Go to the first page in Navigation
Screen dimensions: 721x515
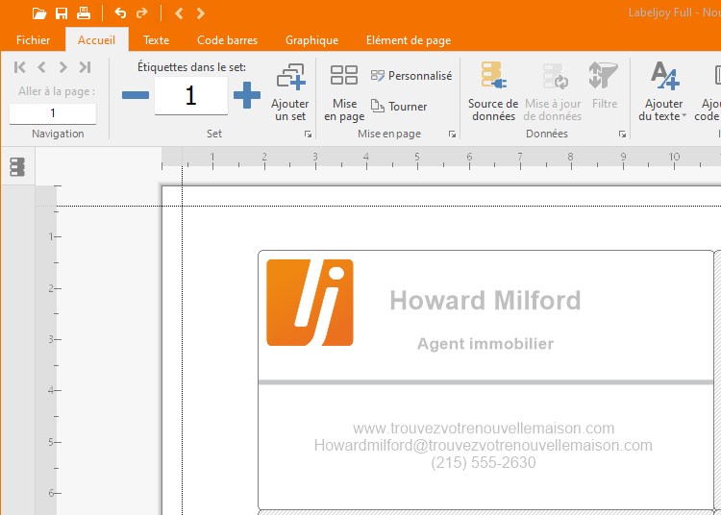point(20,67)
